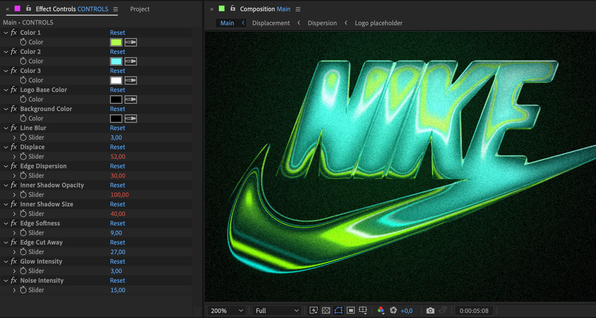Viewport: 596px width, 318px height.
Task: Collapse the Color 1 effect group
Action: [6, 33]
